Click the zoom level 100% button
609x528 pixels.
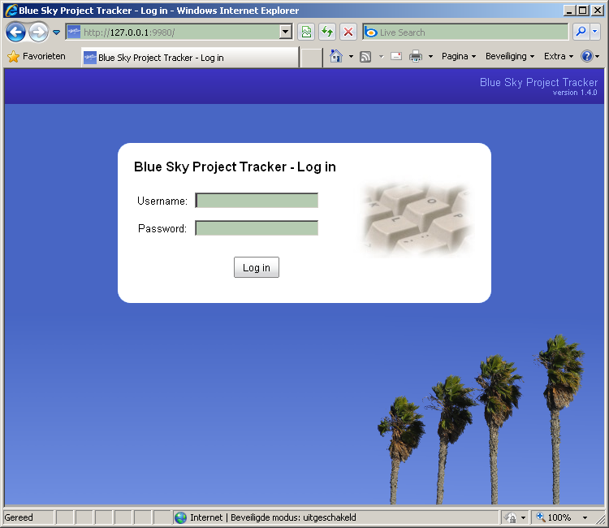point(554,517)
